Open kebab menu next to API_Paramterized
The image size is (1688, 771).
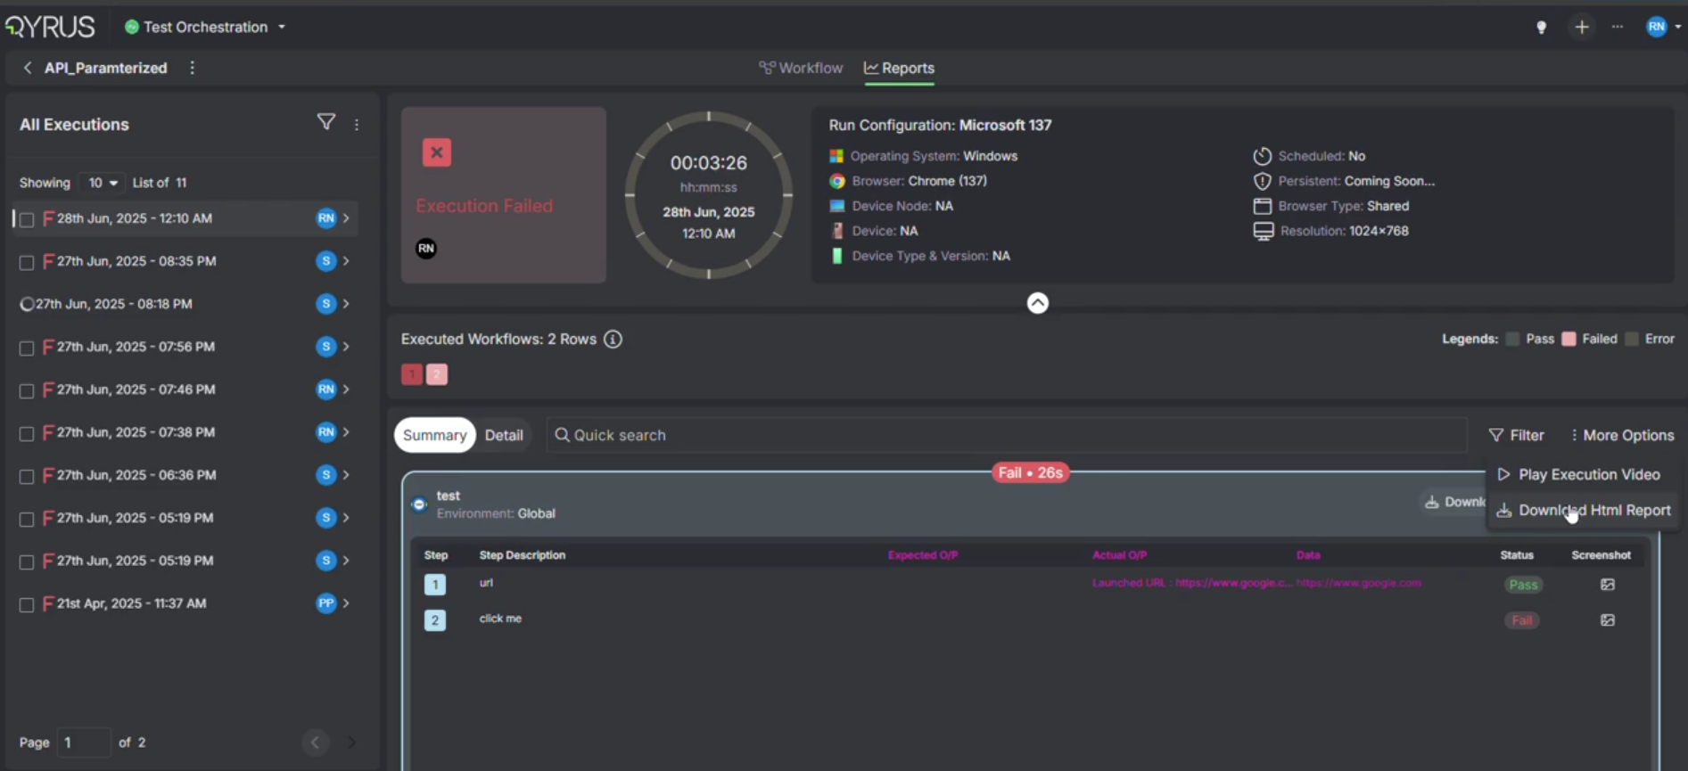(x=193, y=68)
